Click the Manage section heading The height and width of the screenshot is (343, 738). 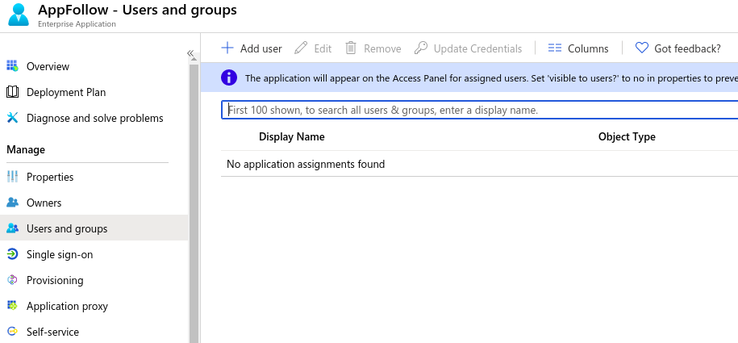click(x=26, y=150)
